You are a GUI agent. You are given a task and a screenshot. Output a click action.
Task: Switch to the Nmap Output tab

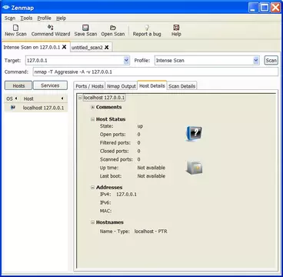point(122,86)
